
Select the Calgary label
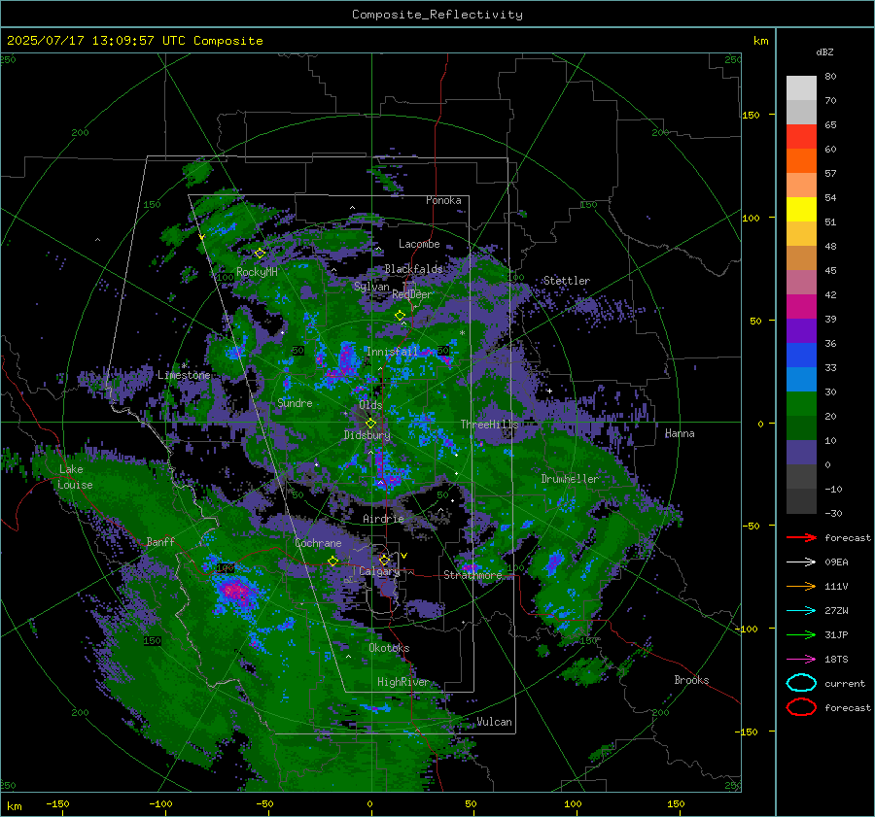coord(379,571)
